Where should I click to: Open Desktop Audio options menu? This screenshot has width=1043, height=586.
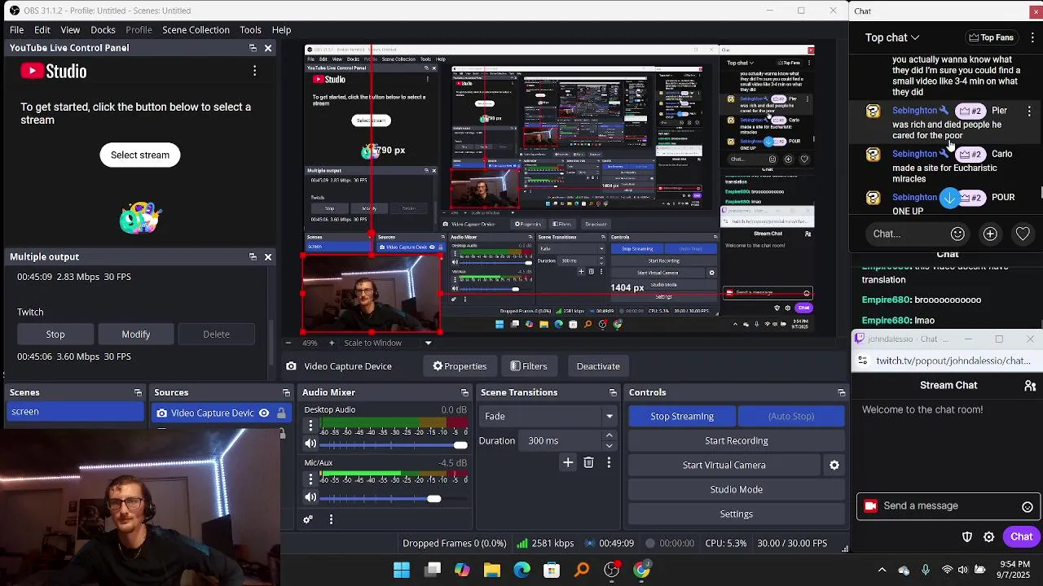pyautogui.click(x=310, y=426)
